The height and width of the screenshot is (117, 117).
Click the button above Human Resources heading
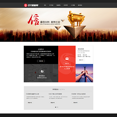(67, 63)
